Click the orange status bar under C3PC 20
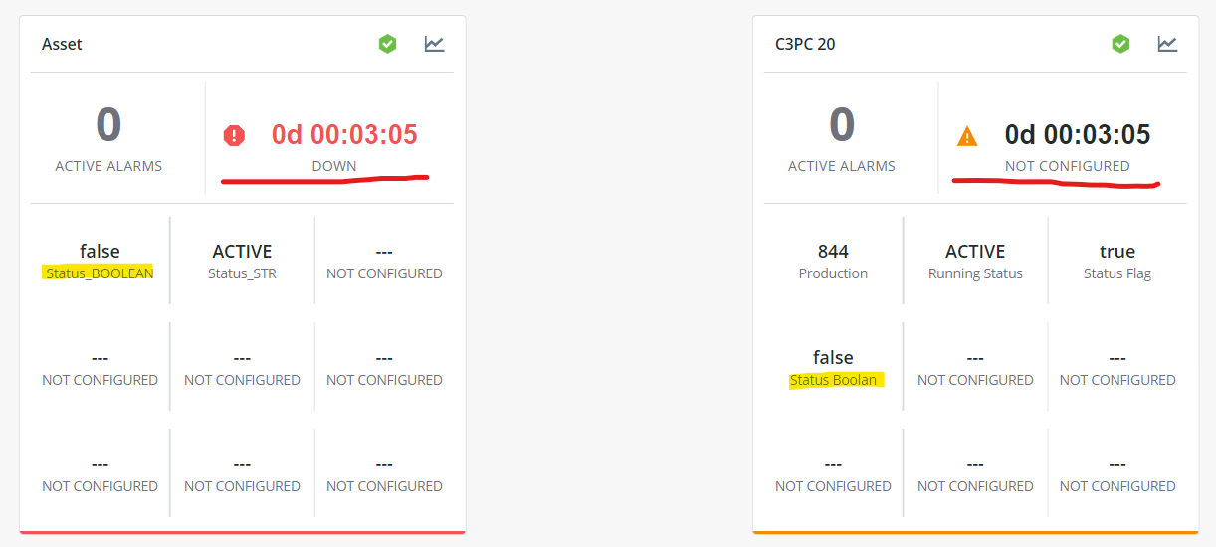Screen dimensions: 1216x547 pyautogui.click(x=975, y=532)
